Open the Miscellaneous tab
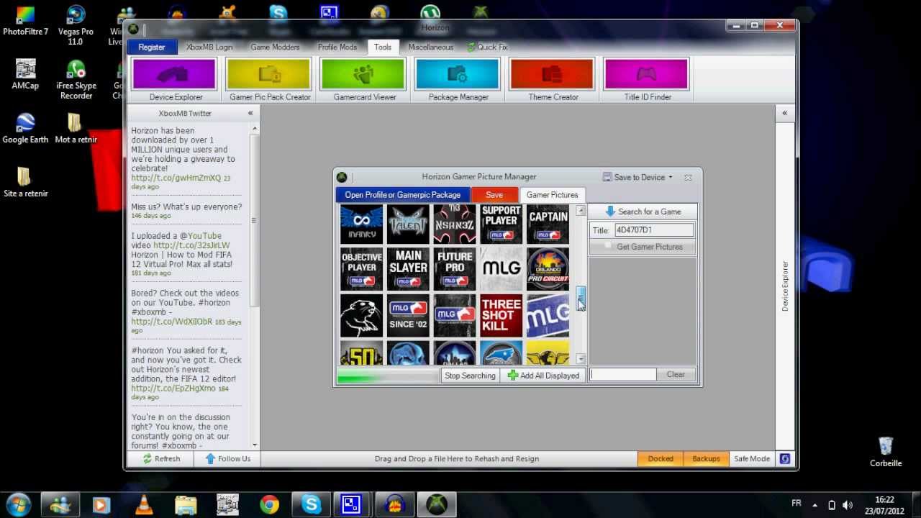Image resolution: width=921 pixels, height=518 pixels. 431,47
